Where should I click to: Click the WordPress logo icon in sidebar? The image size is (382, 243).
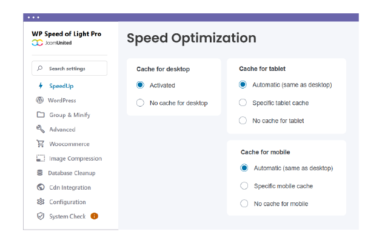[x=41, y=101]
